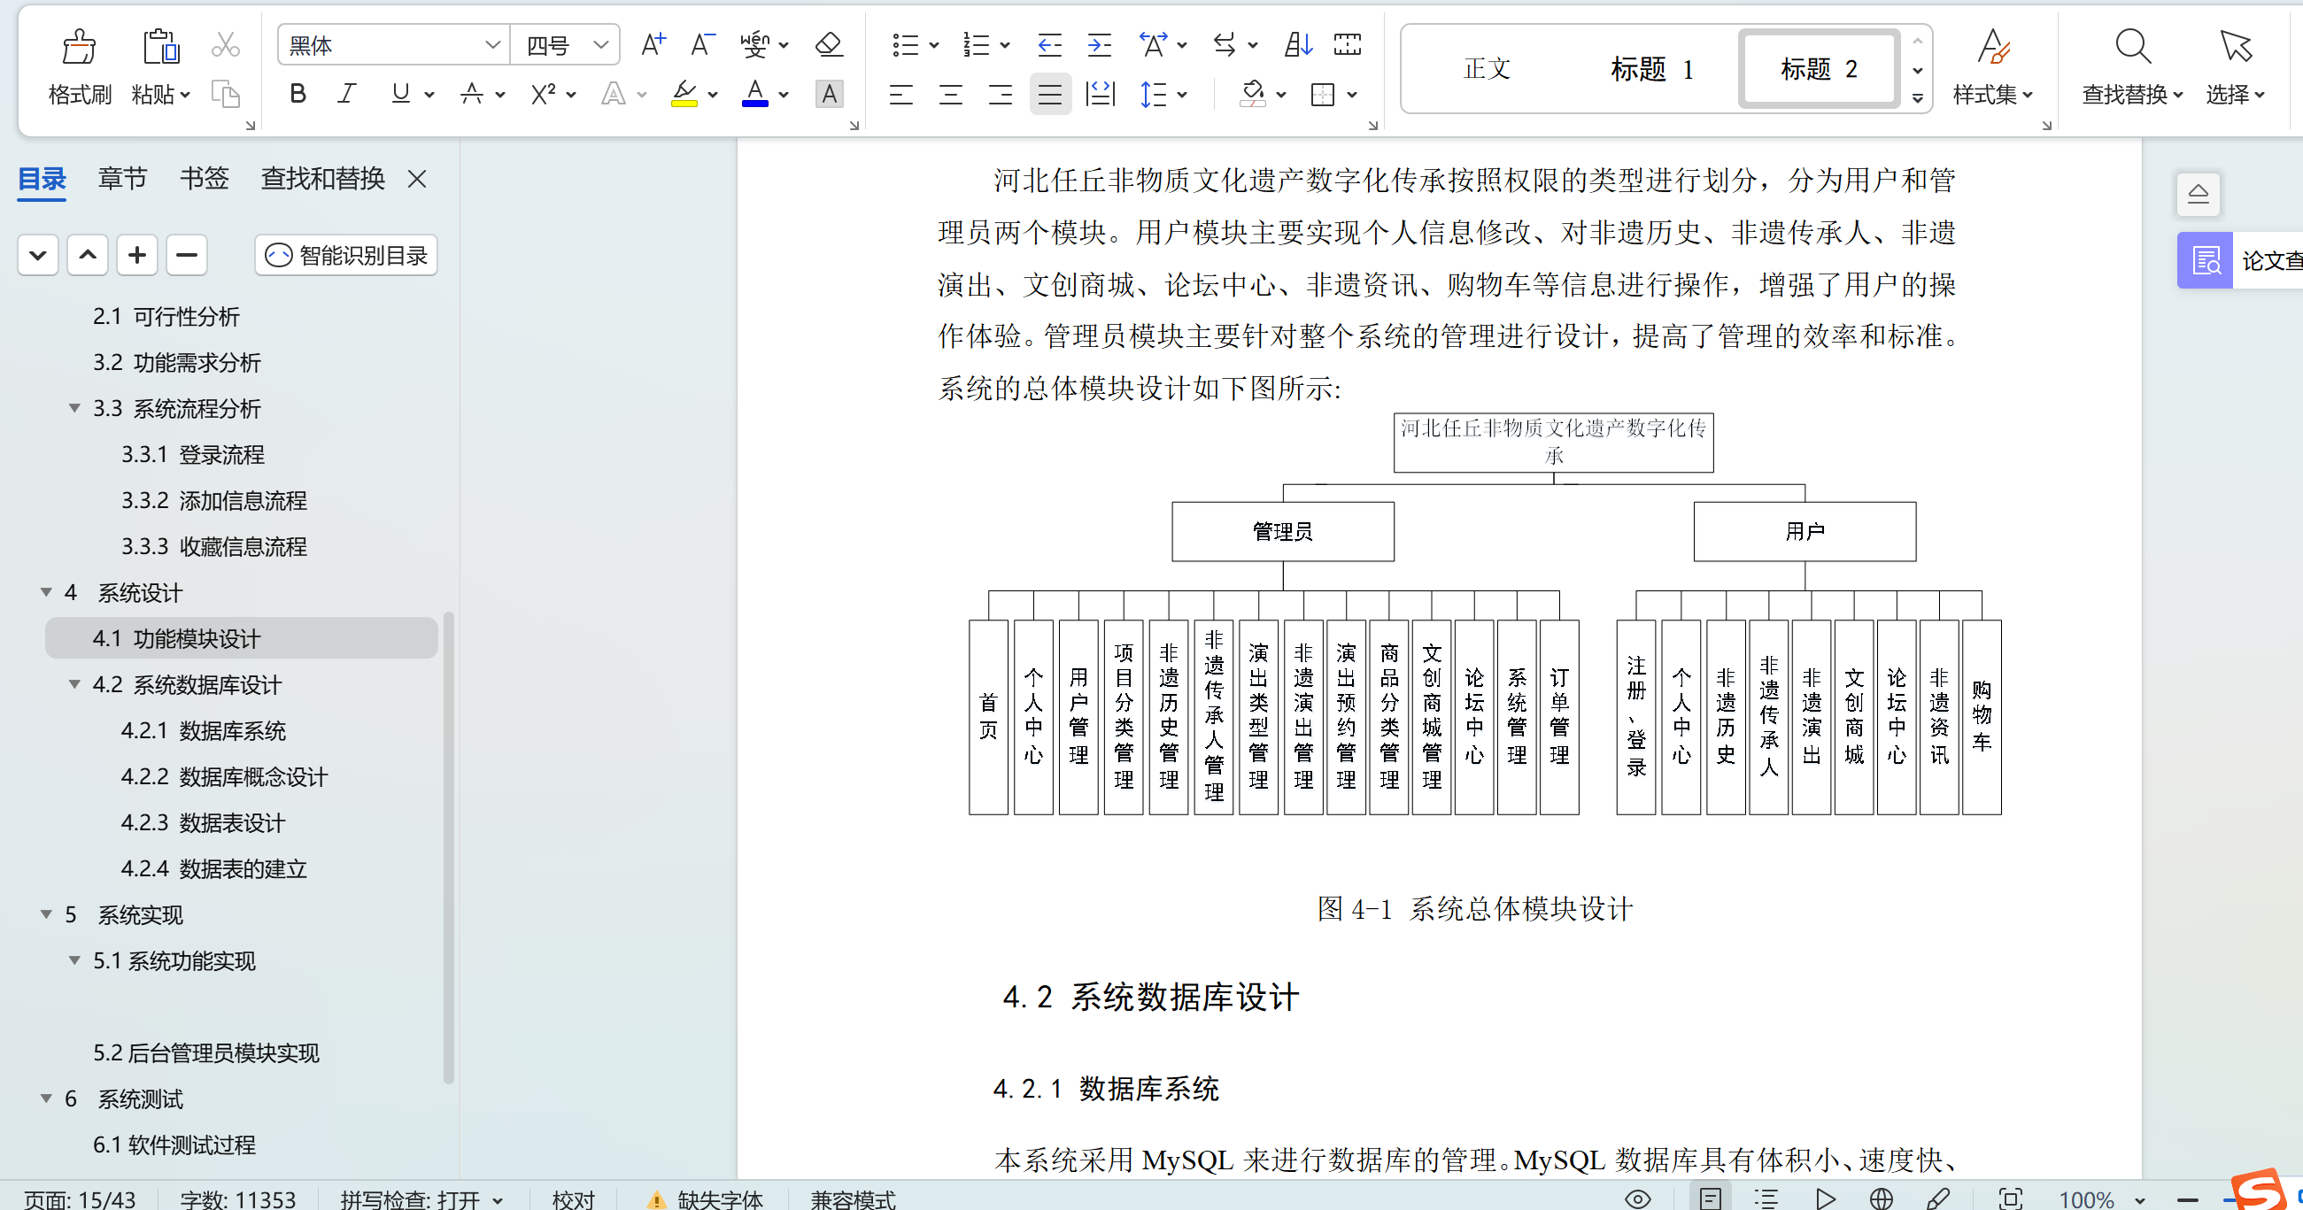Toggle italic formatting
This screenshot has height=1210, width=2303.
point(347,94)
